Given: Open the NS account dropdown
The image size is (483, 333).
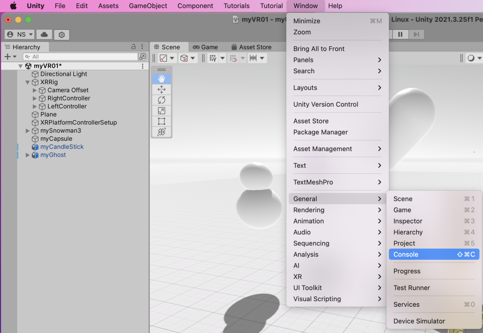Looking at the screenshot, I should 20,35.
